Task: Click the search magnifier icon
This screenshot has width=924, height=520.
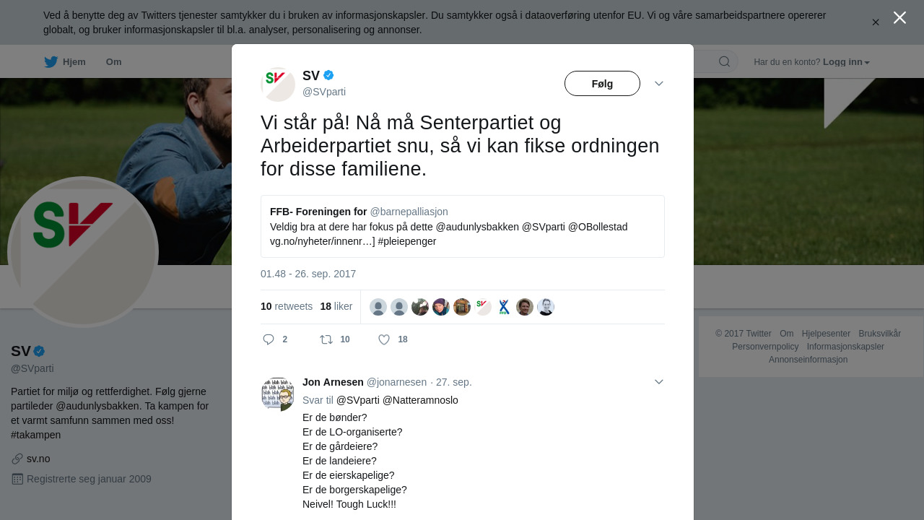Action: [724, 61]
